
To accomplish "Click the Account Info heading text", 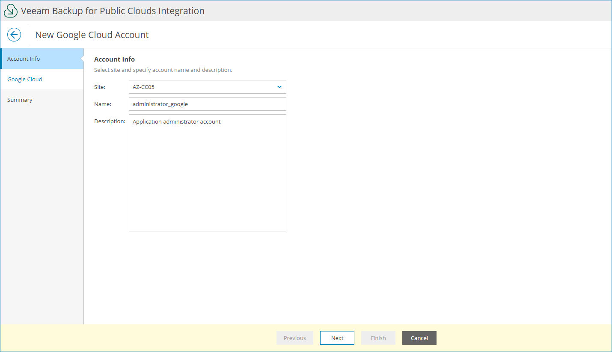I will coord(114,59).
